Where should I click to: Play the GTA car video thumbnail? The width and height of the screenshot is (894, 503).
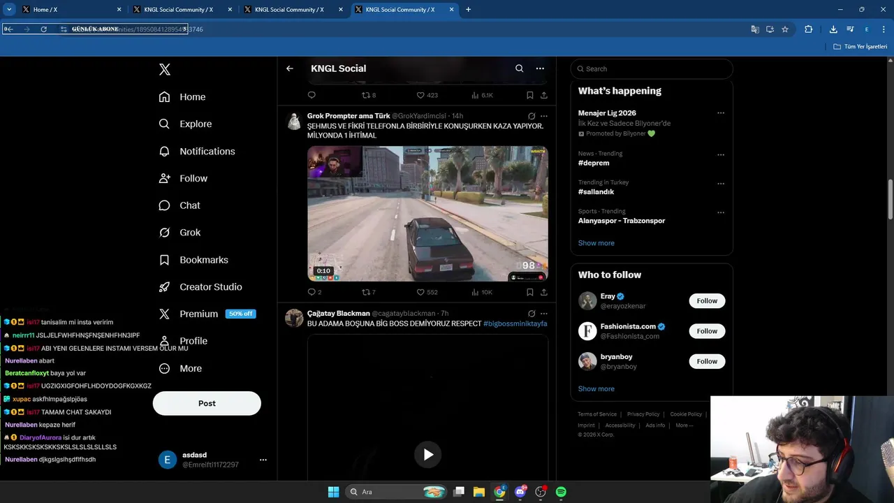[427, 214]
